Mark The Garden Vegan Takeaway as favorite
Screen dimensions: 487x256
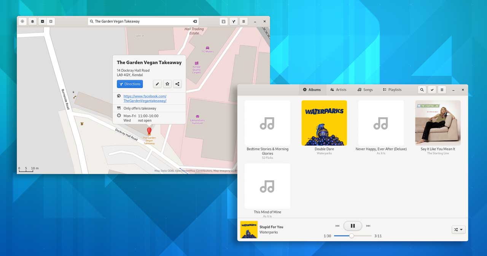167,84
